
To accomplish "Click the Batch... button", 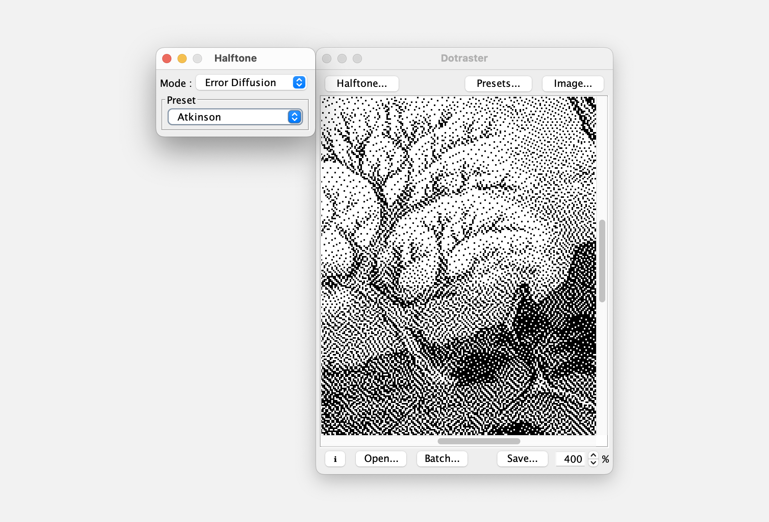I will pos(442,458).
